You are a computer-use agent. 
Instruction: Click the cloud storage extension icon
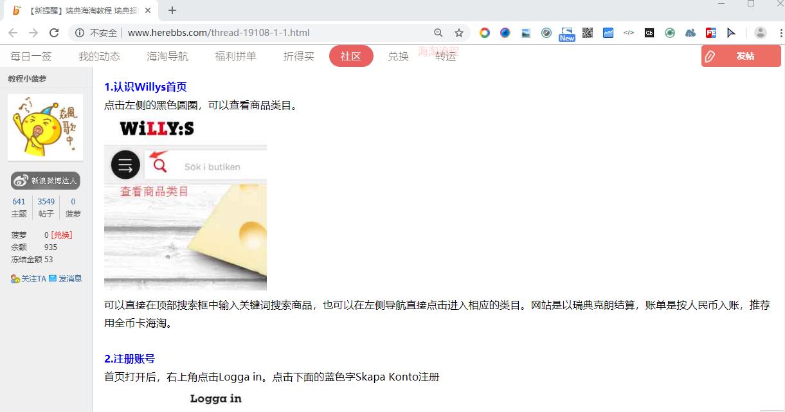[x=689, y=33]
